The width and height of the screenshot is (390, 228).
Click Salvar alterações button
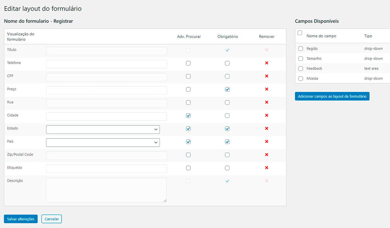[21, 219]
